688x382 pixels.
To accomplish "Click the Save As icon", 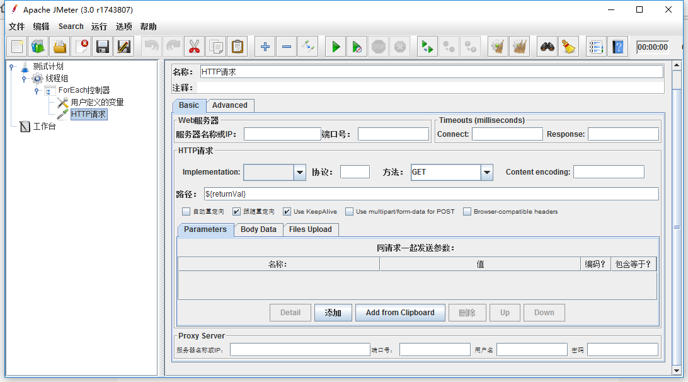I will pos(124,47).
